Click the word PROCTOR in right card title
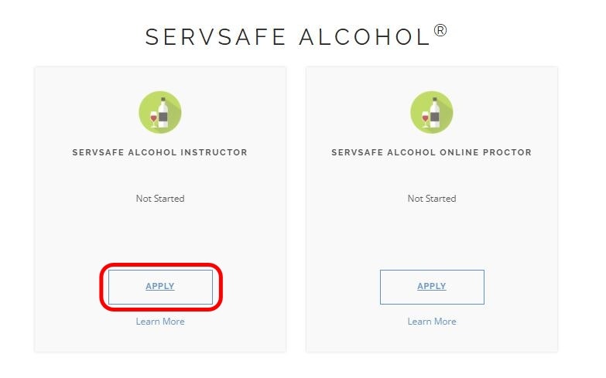 point(508,153)
